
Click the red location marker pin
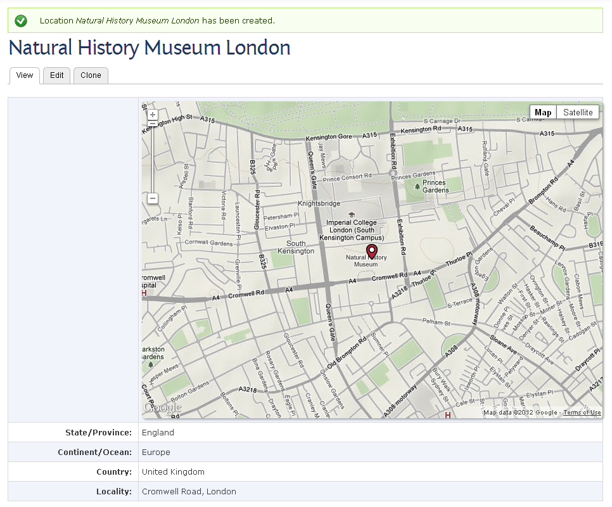point(372,252)
